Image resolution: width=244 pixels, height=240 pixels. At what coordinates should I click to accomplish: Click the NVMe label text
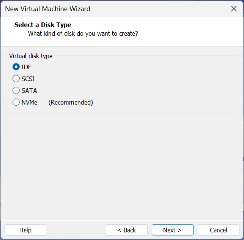point(29,102)
